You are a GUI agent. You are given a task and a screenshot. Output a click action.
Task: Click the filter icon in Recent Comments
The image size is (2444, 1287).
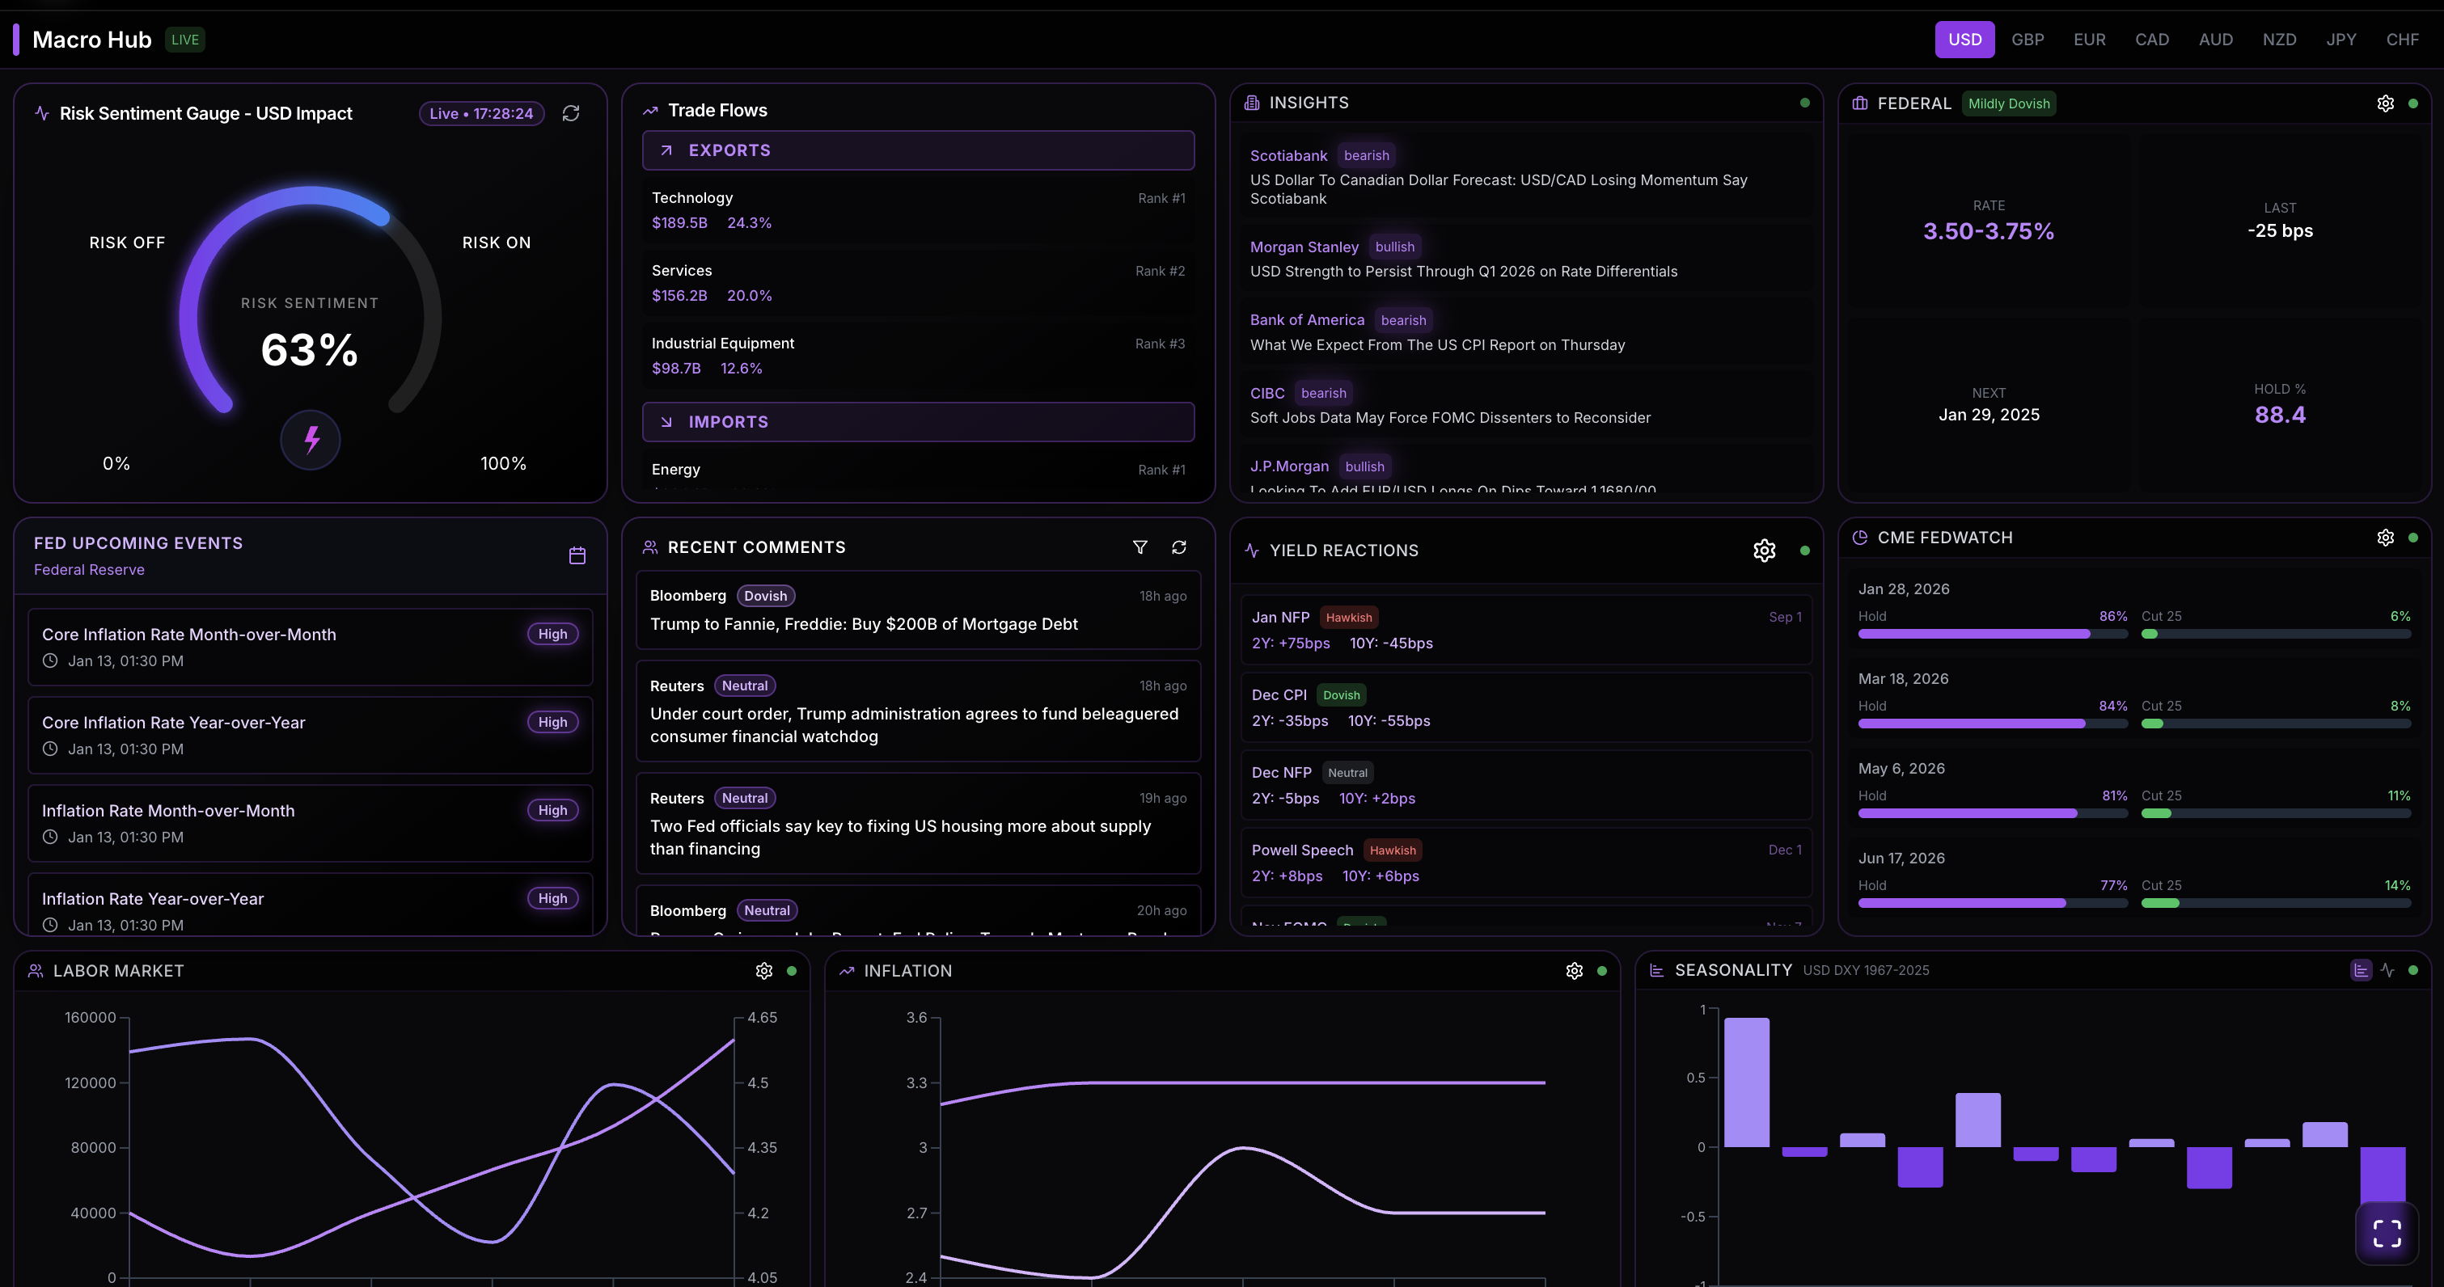[x=1140, y=547]
